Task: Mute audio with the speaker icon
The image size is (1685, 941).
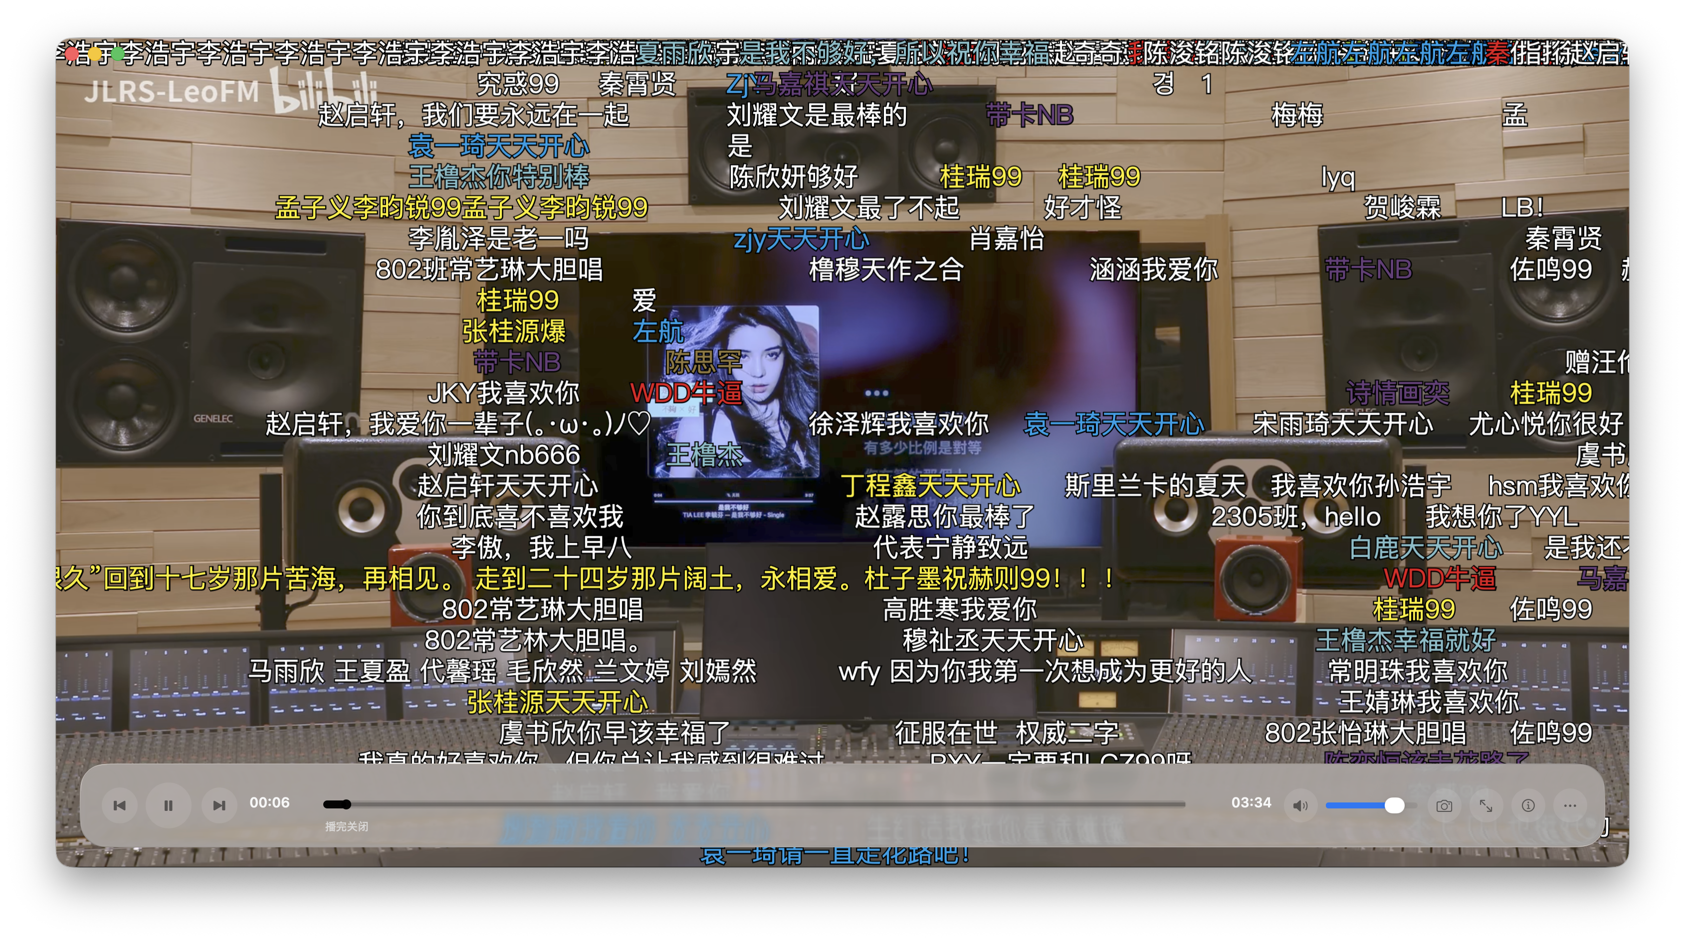Action: 1300,805
